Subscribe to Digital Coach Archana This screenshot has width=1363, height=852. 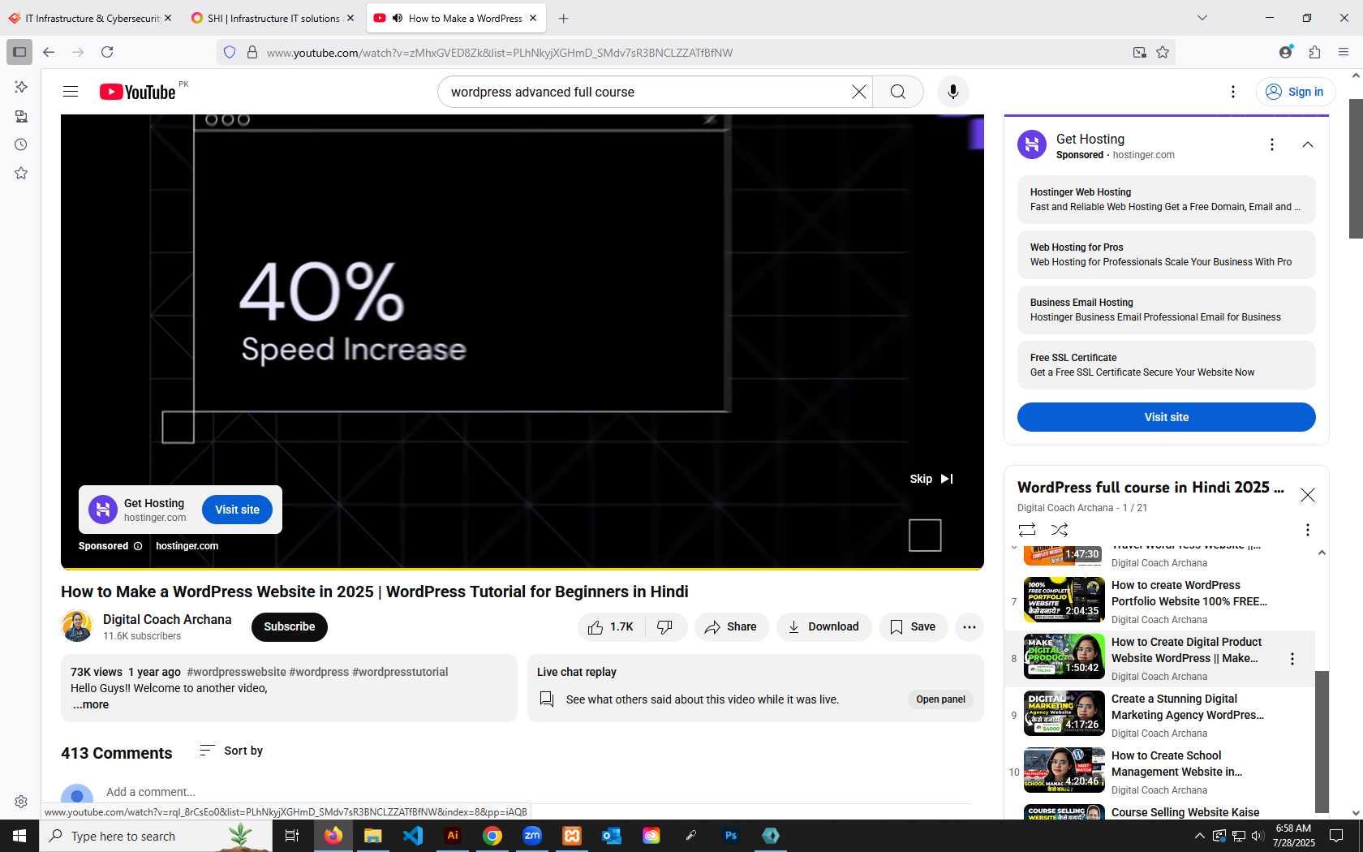coord(290,626)
